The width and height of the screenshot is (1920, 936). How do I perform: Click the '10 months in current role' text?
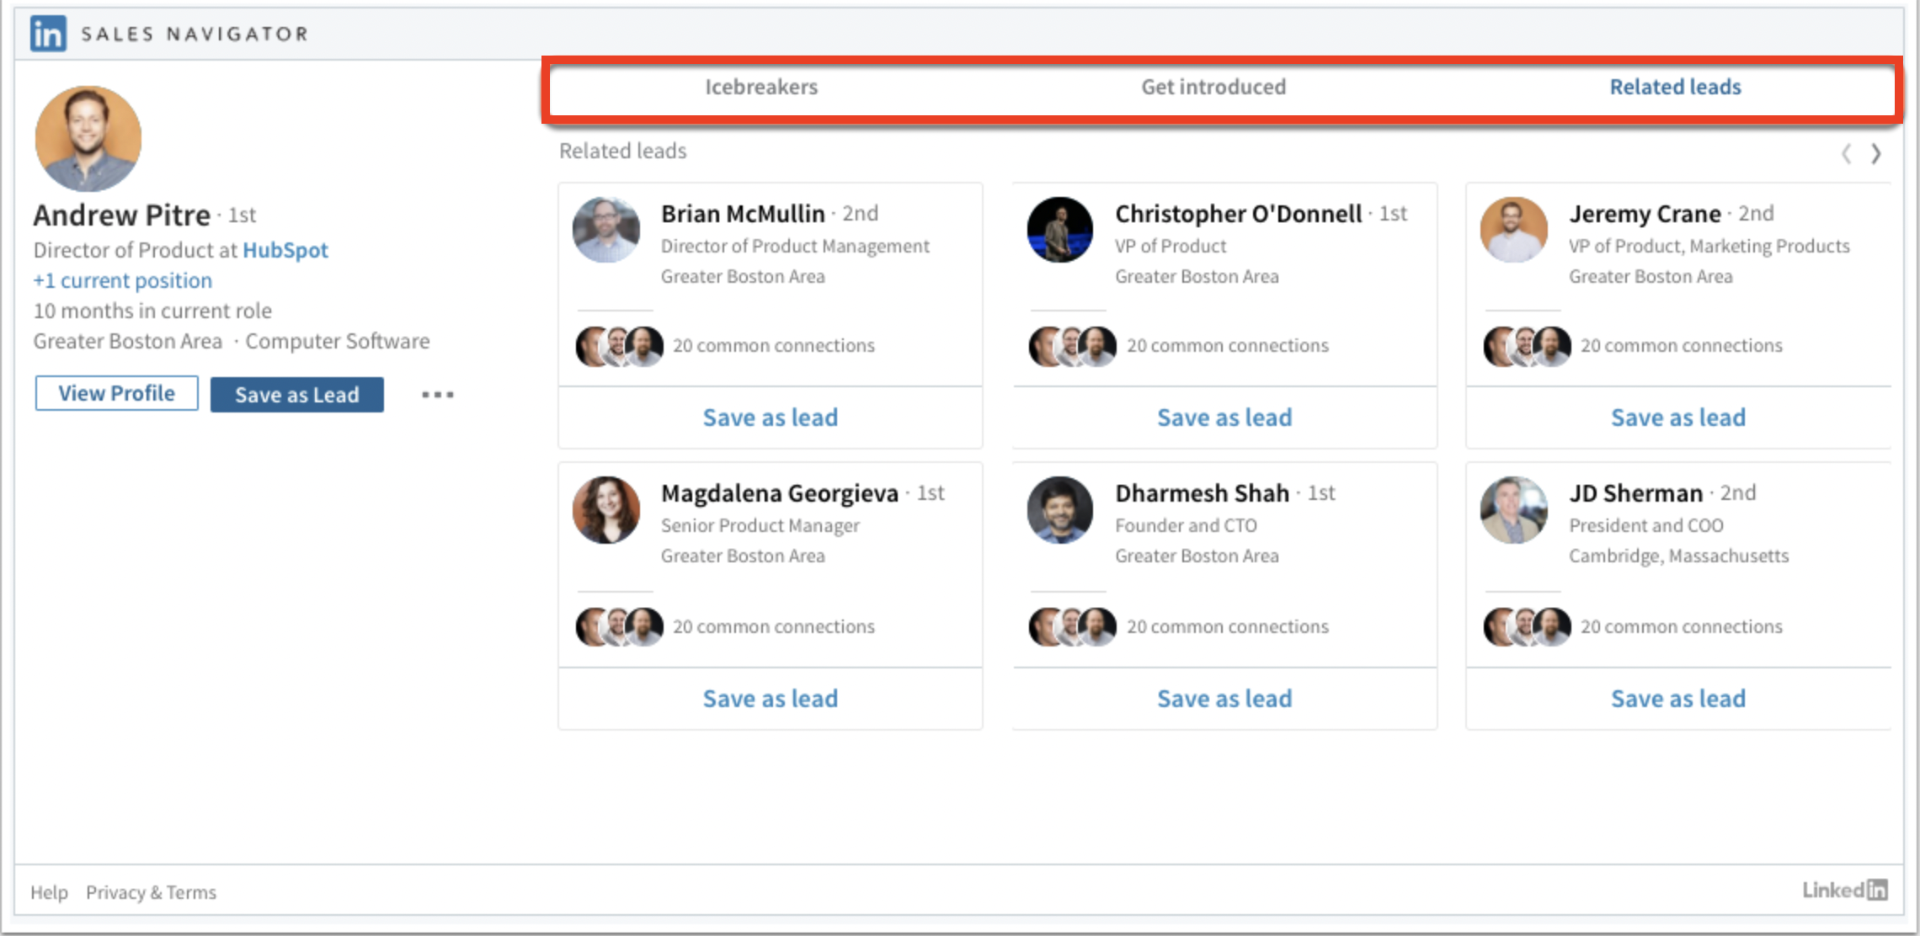coord(152,311)
